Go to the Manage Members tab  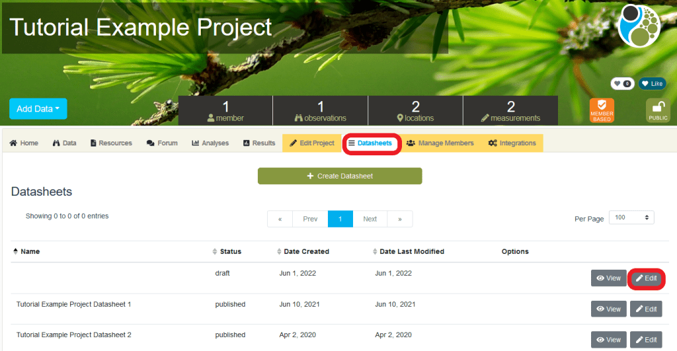tap(440, 143)
